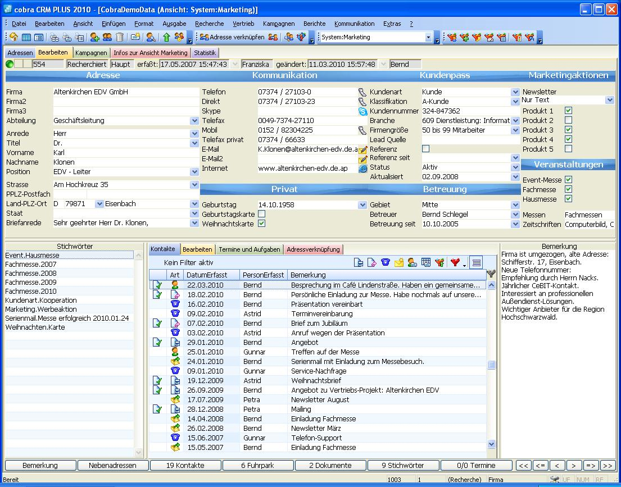Click the add new address icon with green plus
The height and width of the screenshot is (487, 621).
pos(94,37)
